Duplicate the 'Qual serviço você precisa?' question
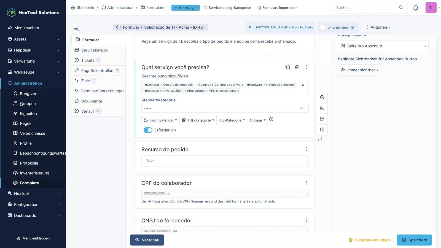The width and height of the screenshot is (441, 248). pos(287,67)
